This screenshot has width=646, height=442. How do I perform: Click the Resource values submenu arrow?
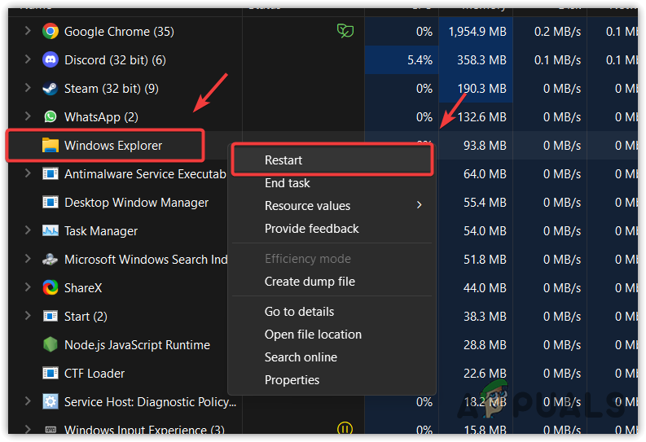[419, 205]
